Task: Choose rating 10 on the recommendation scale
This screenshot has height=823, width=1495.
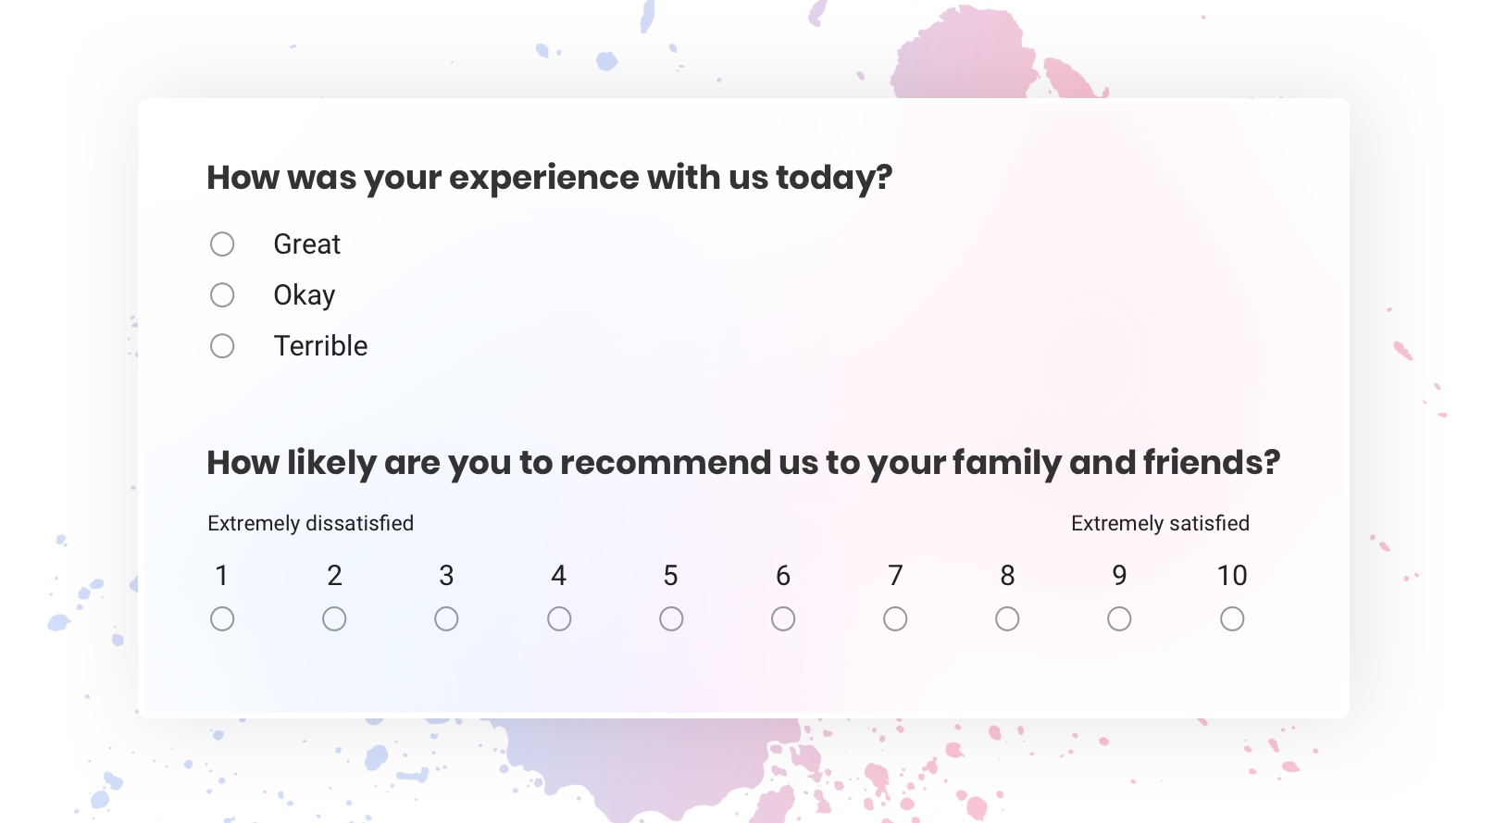Action: [1232, 617]
